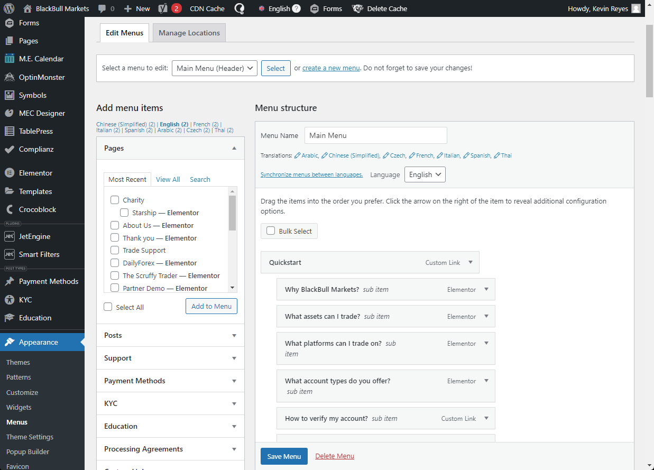Screen dimensions: 654x470
Task: Enable the Bulk Select checkbox
Action: coord(271,231)
